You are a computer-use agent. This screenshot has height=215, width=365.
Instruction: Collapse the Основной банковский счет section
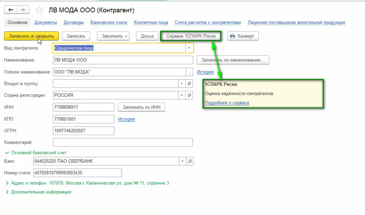[7, 153]
